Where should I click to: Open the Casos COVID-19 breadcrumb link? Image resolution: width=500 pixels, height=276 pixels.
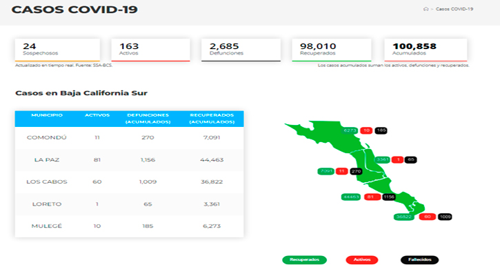point(455,9)
